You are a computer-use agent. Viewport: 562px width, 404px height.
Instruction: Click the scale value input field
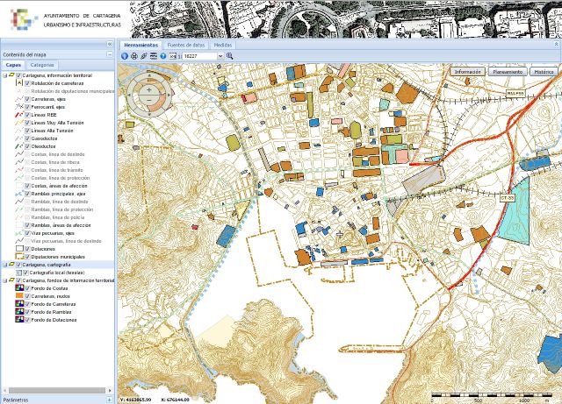click(x=197, y=55)
